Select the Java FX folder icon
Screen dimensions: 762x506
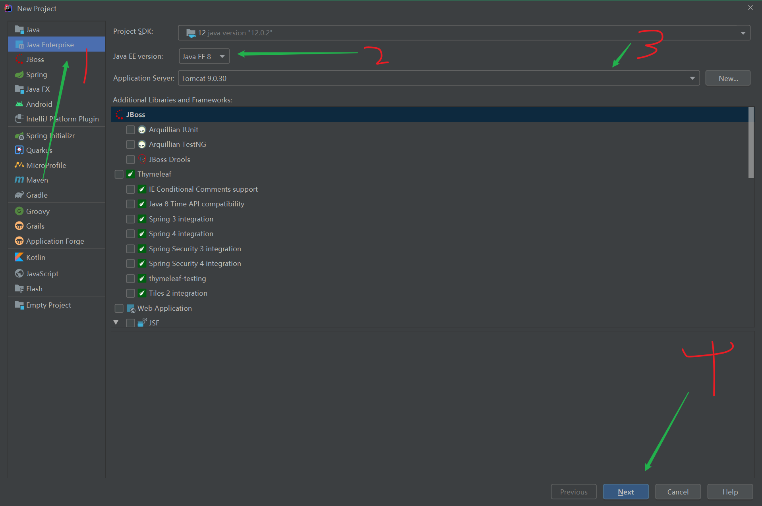click(19, 89)
